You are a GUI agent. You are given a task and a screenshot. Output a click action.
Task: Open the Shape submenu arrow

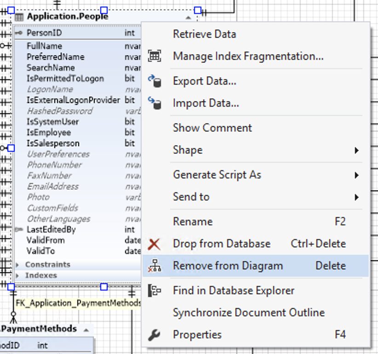pos(356,151)
